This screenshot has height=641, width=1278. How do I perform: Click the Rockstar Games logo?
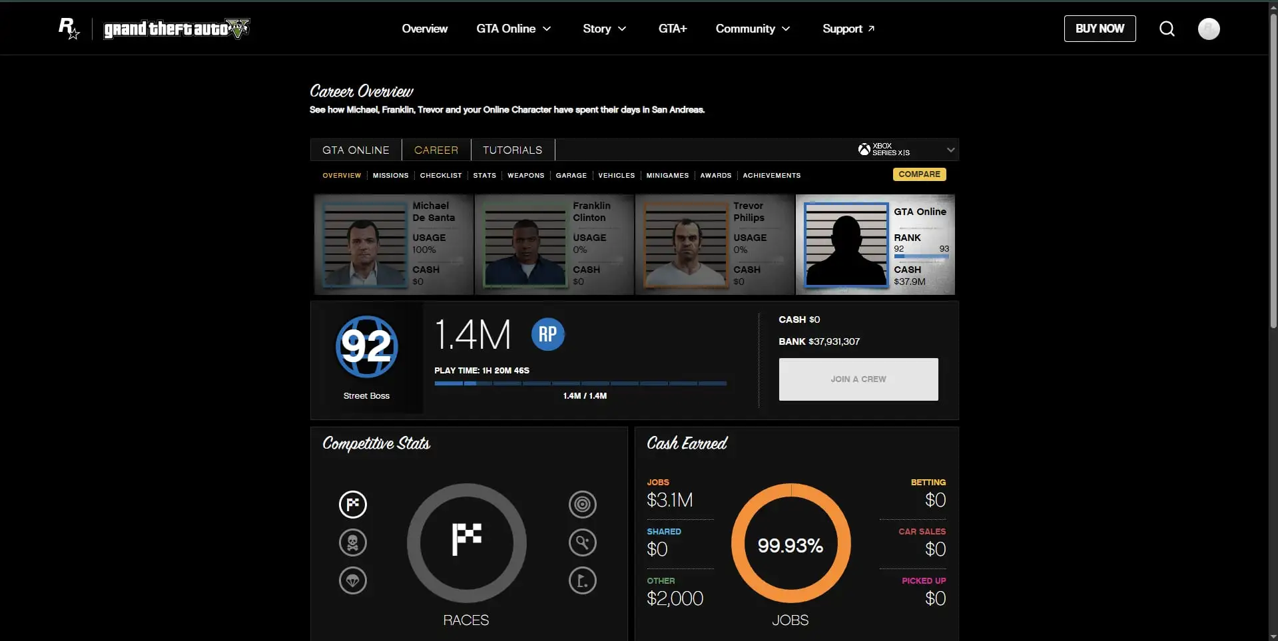point(69,29)
